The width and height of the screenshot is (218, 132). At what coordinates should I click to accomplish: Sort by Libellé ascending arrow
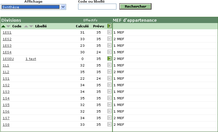[26, 26]
